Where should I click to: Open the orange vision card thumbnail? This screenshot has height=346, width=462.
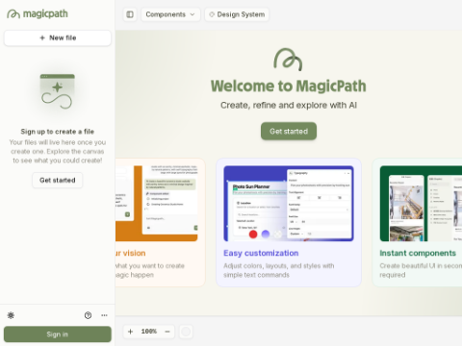pos(157,204)
